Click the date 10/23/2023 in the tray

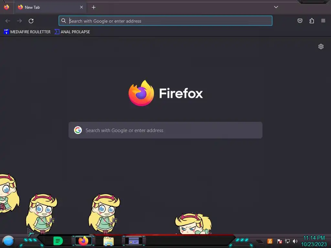click(314, 244)
